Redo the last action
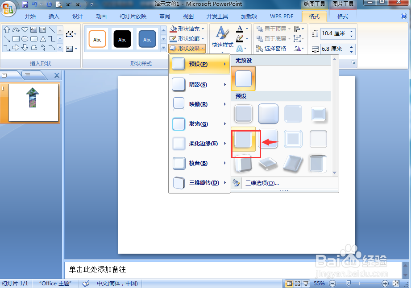The height and width of the screenshot is (288, 411). [x=49, y=4]
